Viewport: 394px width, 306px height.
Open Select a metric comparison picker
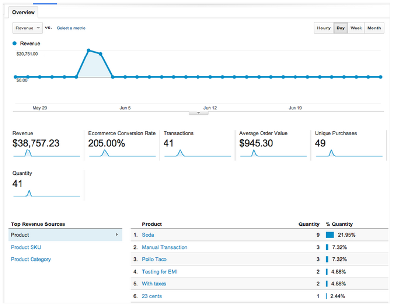click(71, 28)
